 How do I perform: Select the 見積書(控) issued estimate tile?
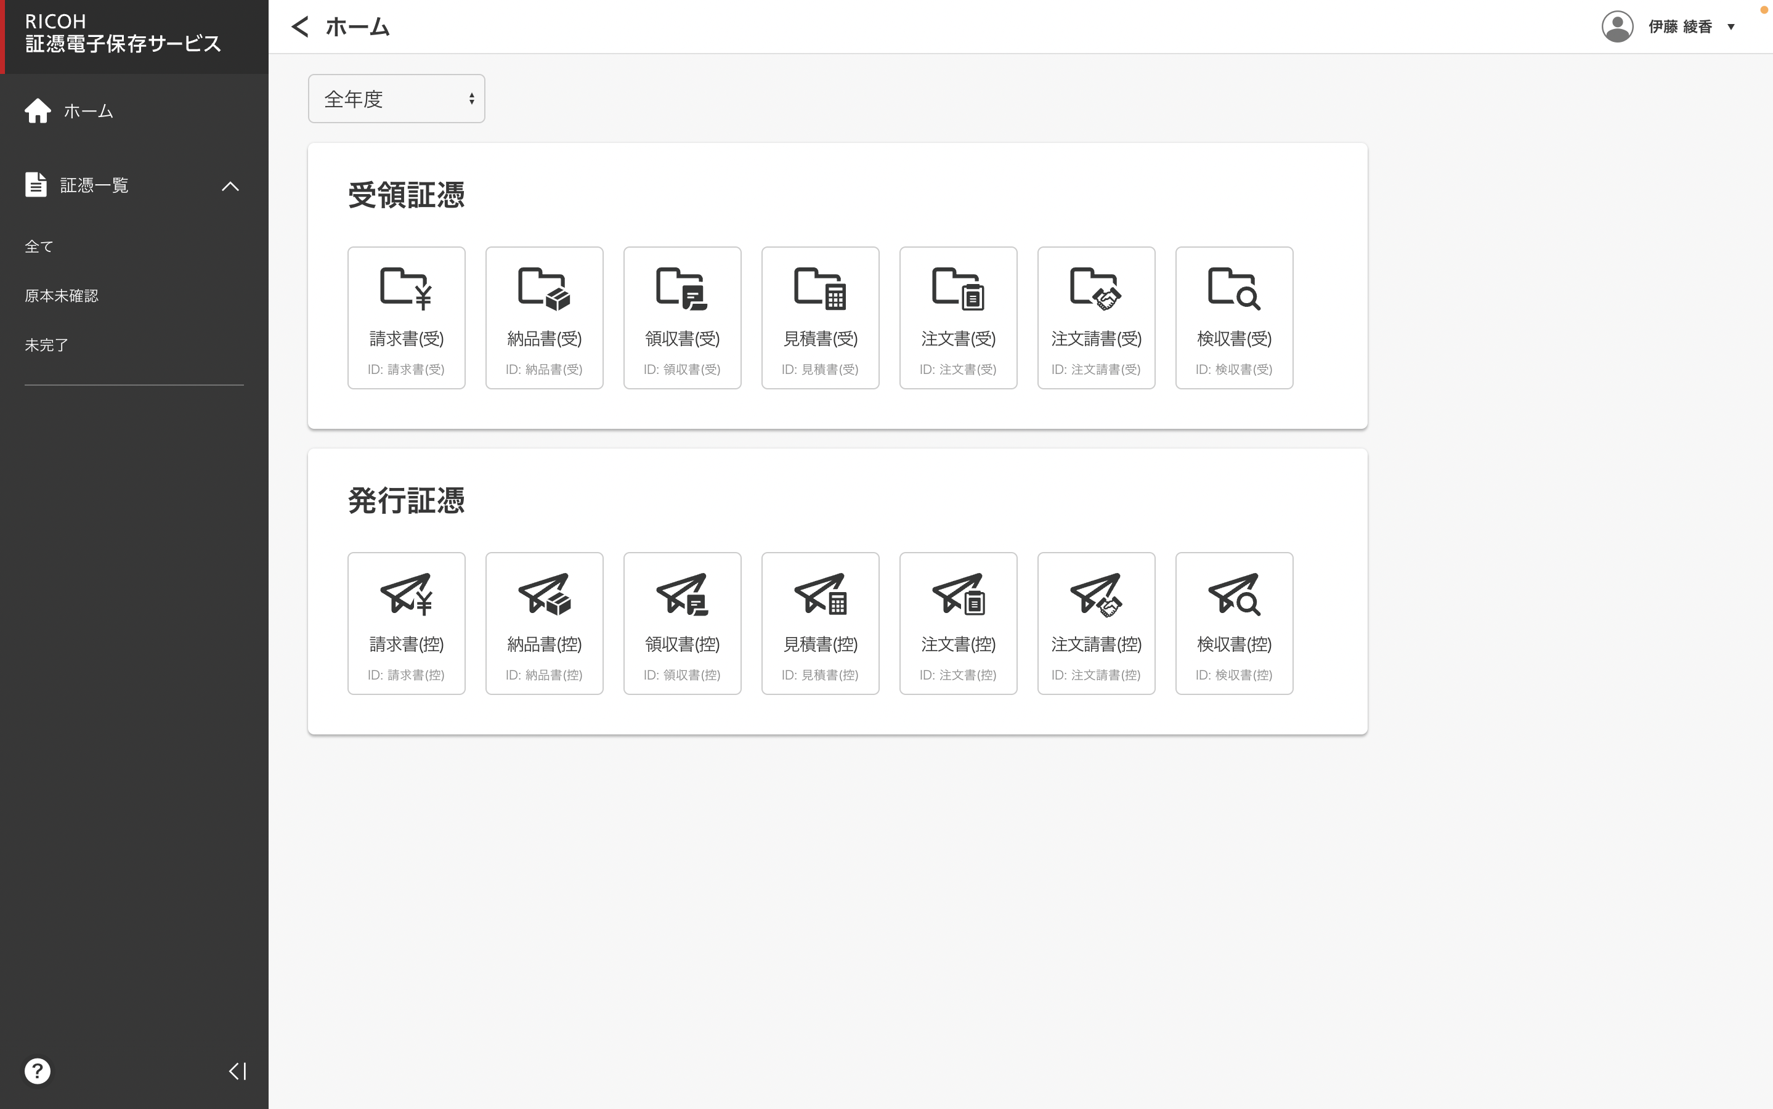point(820,623)
